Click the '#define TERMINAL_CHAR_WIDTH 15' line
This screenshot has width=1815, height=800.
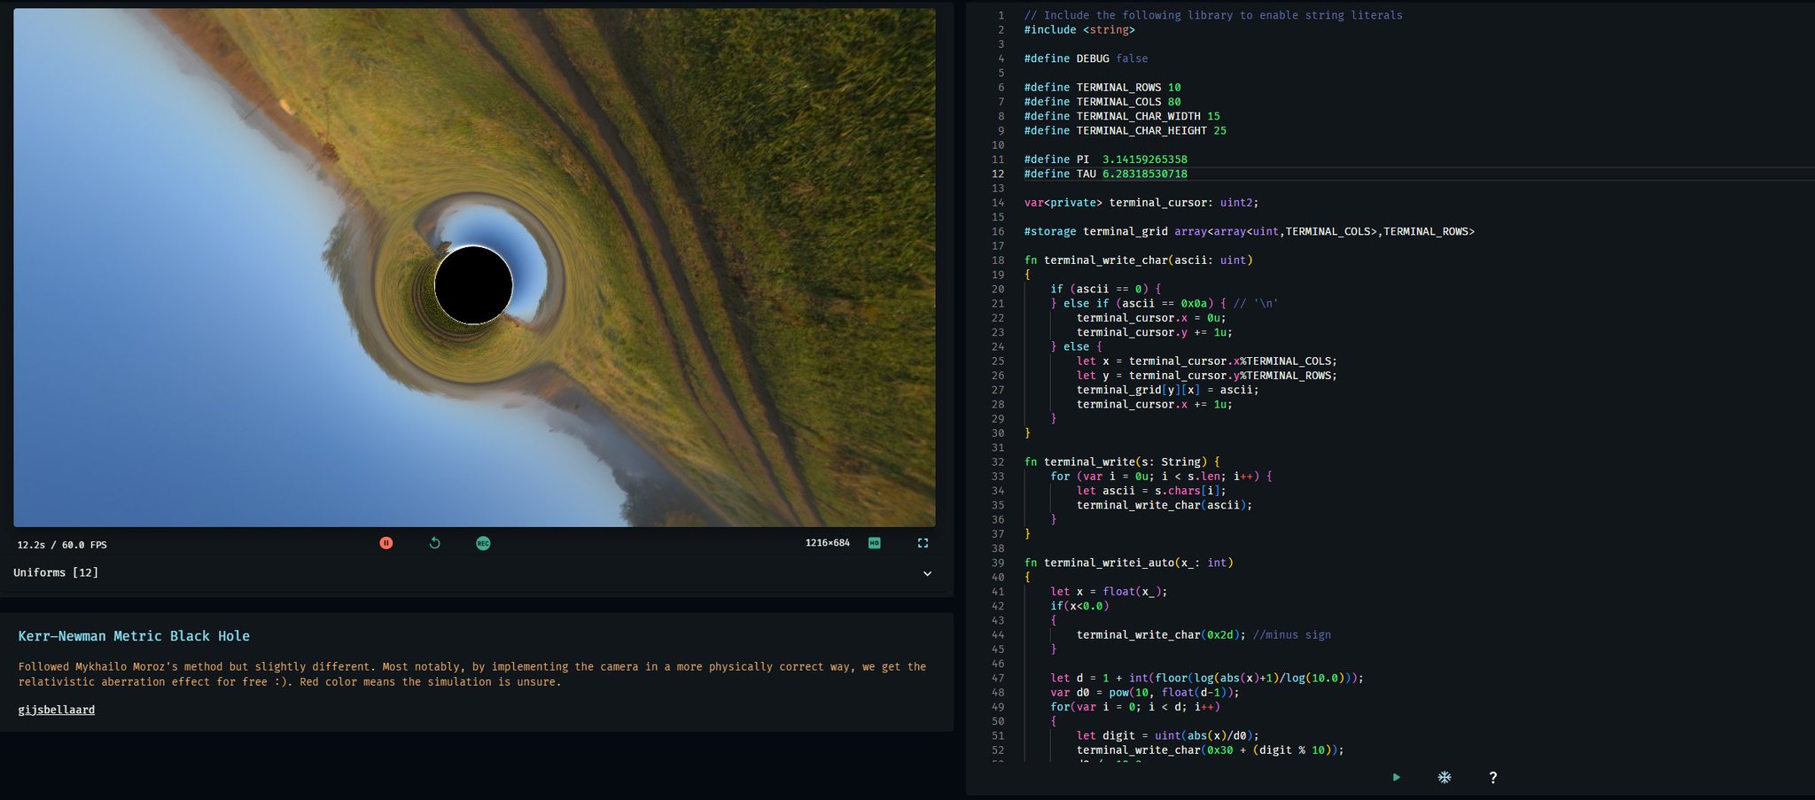tap(1122, 116)
